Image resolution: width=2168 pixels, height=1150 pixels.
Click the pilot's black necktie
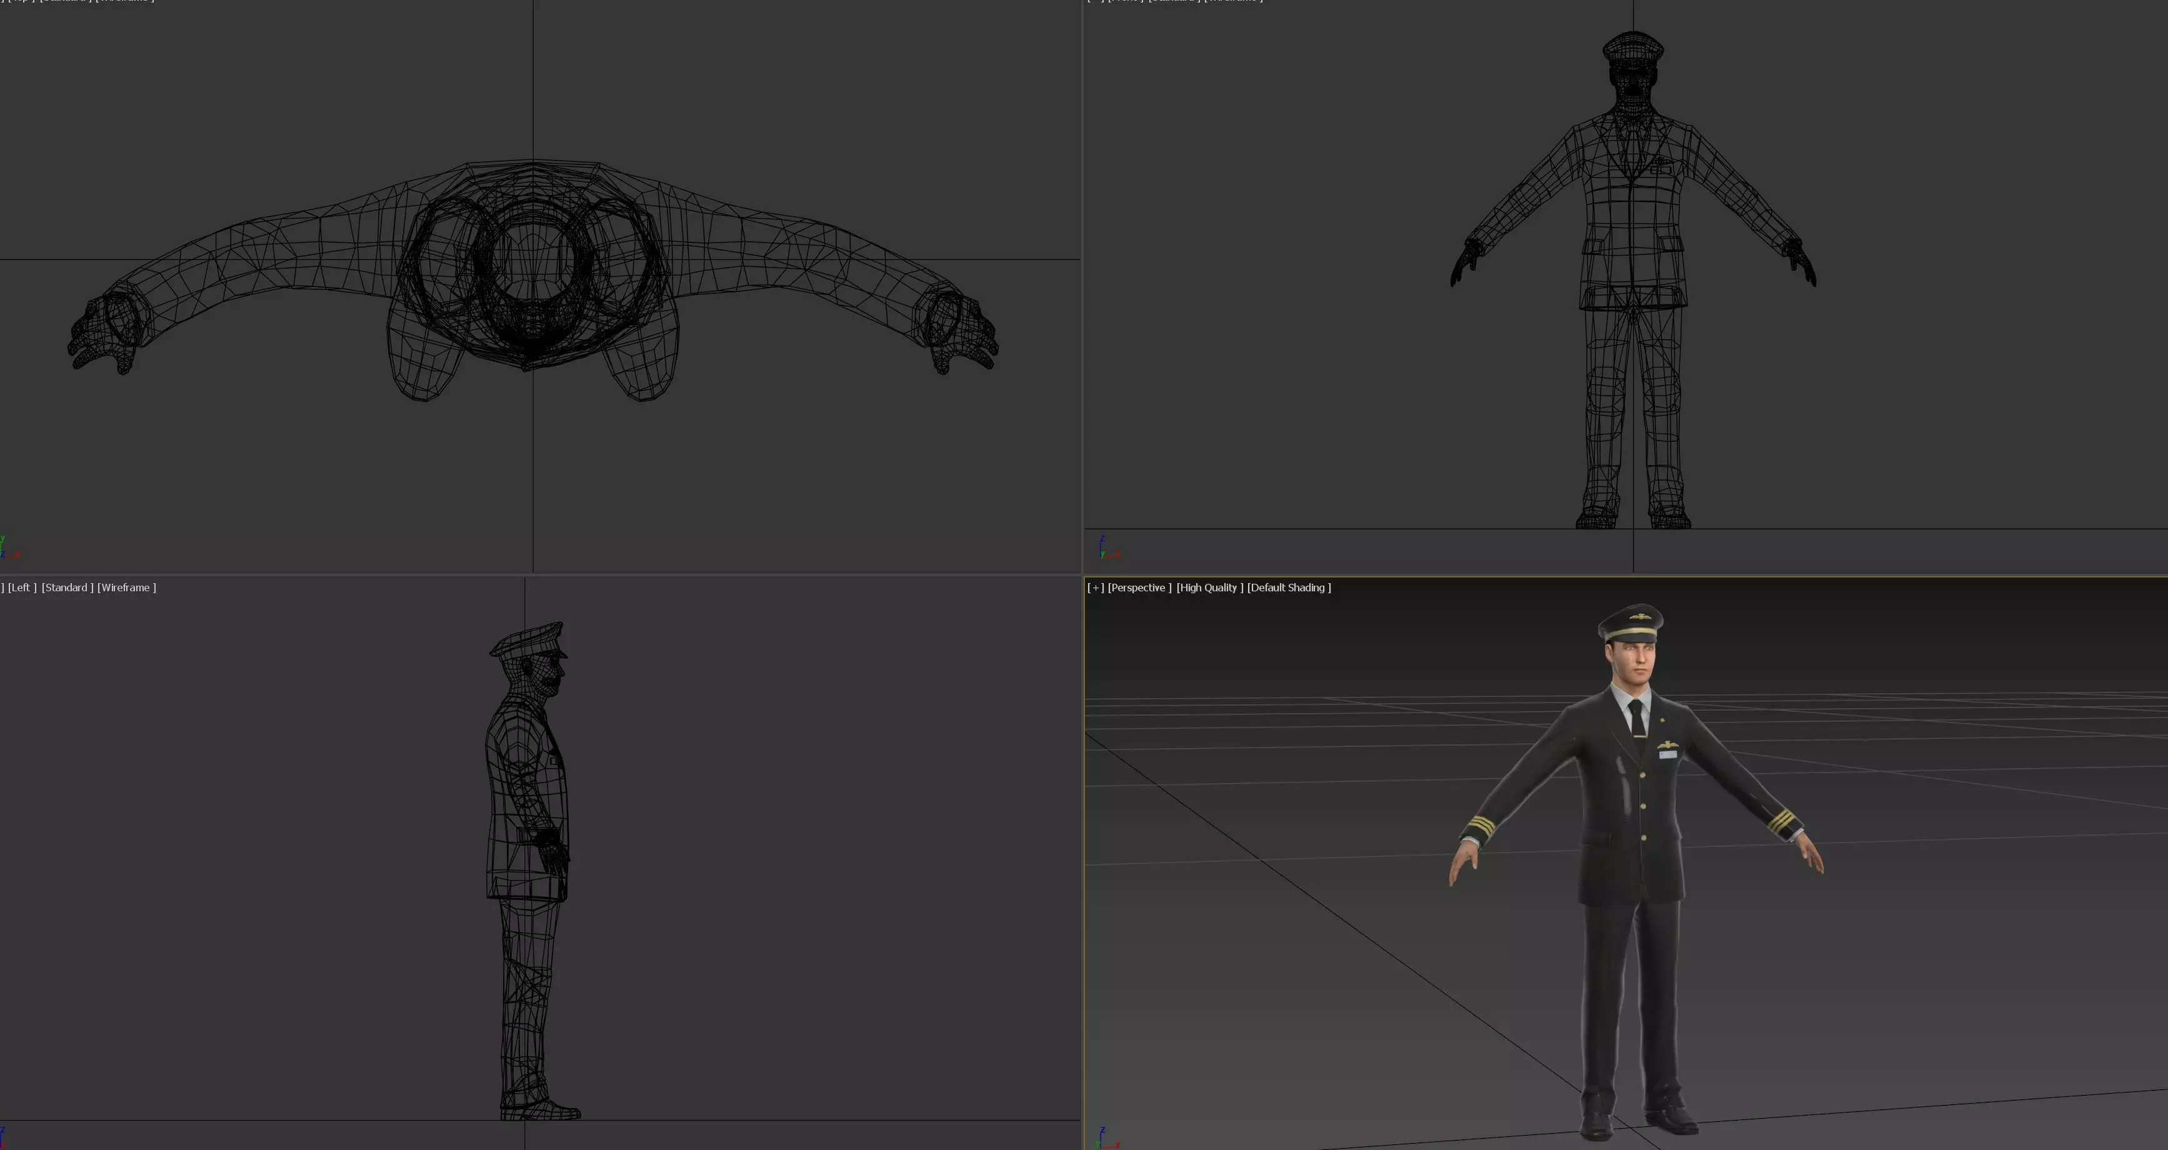pos(1637,719)
